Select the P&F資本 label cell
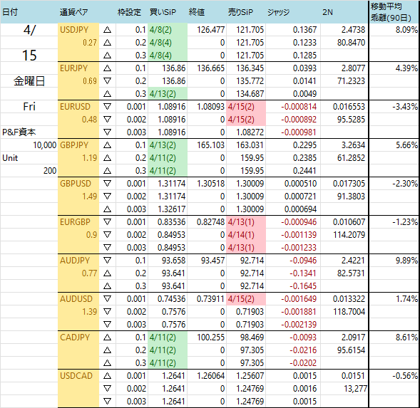Image resolution: width=420 pixels, height=408 pixels. 29,132
